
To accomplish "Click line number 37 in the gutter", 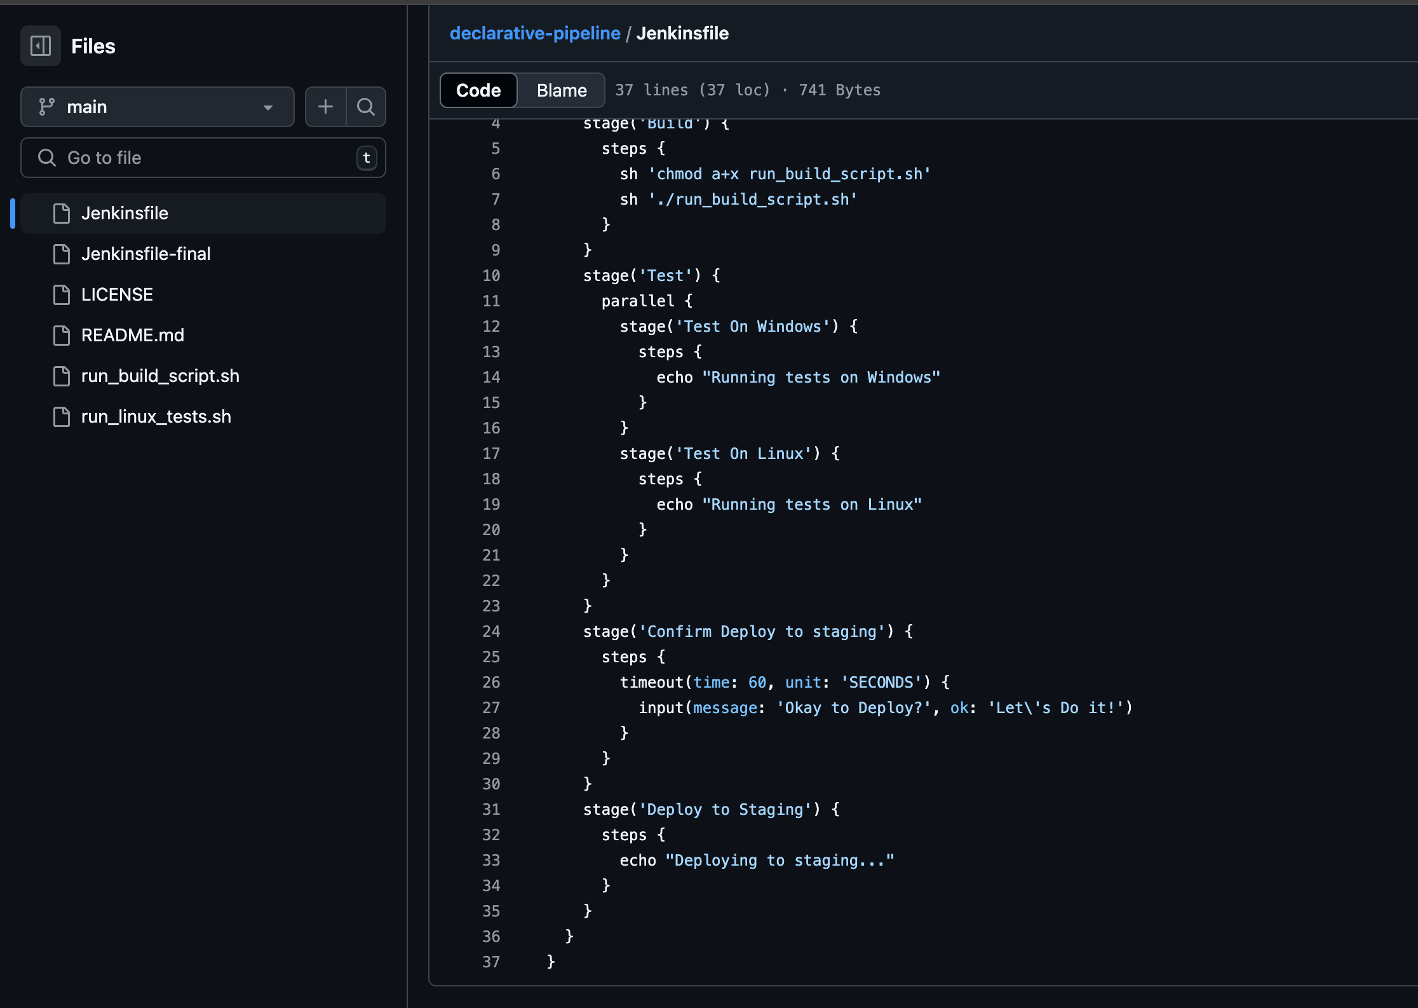I will (x=491, y=962).
